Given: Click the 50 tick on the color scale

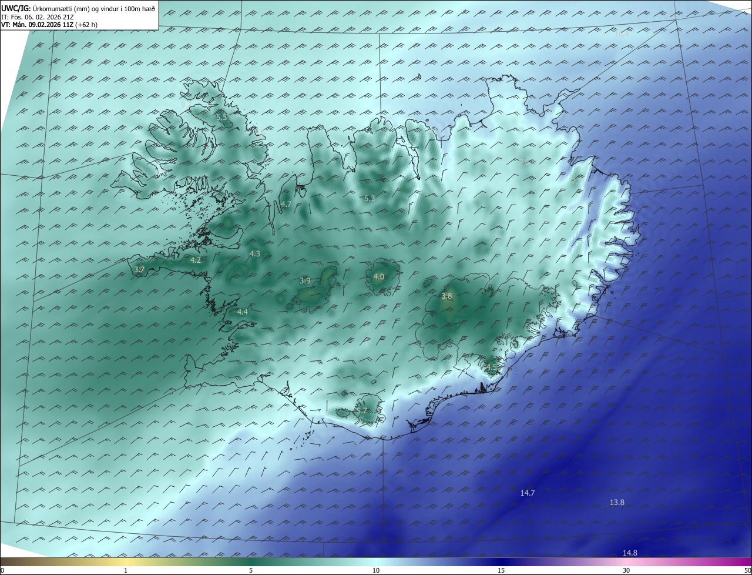Looking at the screenshot, I should tap(747, 570).
